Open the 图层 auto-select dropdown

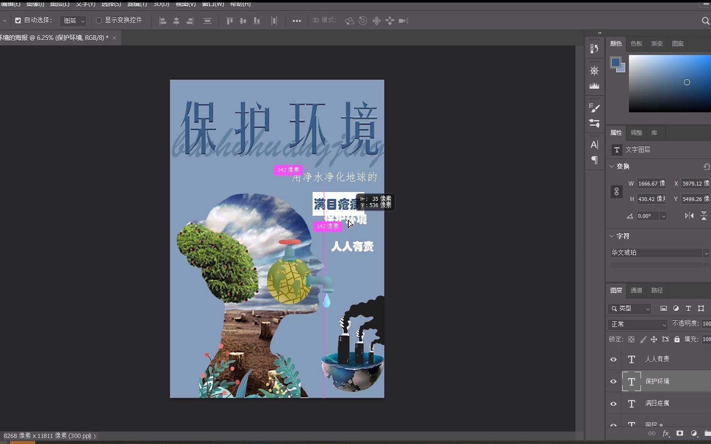click(x=73, y=21)
